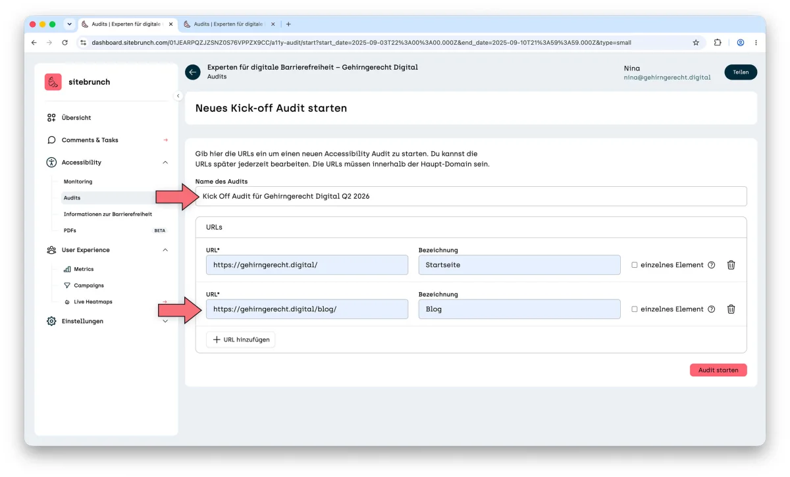Click the User Experience people icon

[51, 250]
